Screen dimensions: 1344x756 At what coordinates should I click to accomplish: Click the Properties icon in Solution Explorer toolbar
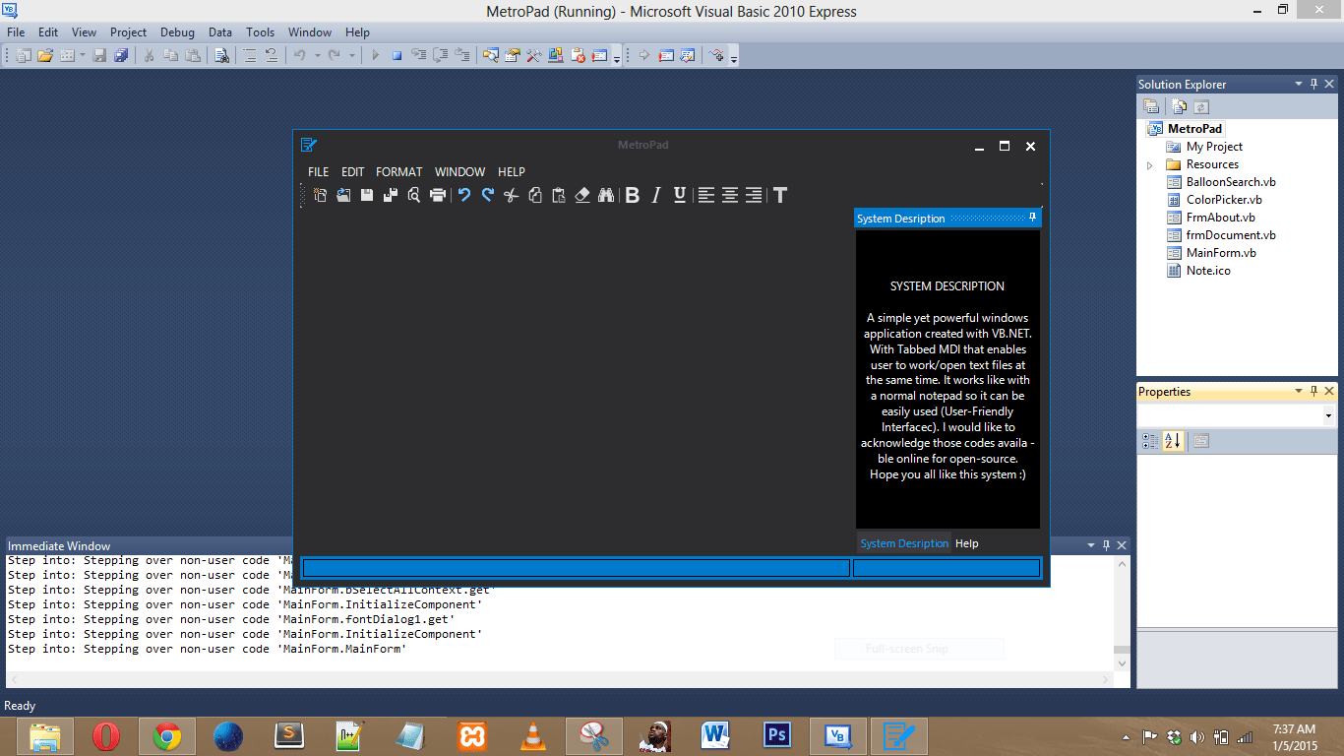click(x=1151, y=107)
